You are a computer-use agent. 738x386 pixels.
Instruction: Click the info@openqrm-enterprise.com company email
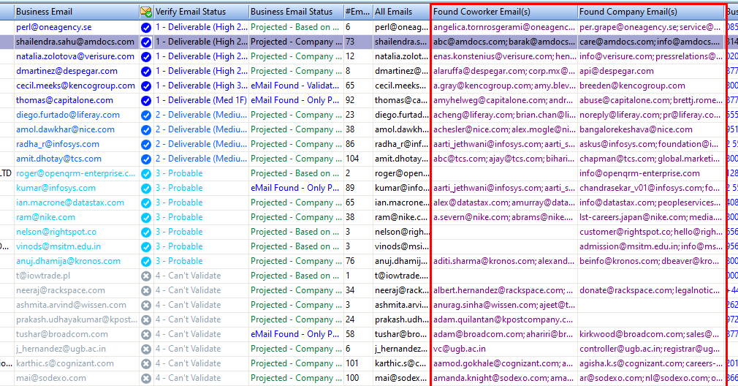tap(651, 173)
